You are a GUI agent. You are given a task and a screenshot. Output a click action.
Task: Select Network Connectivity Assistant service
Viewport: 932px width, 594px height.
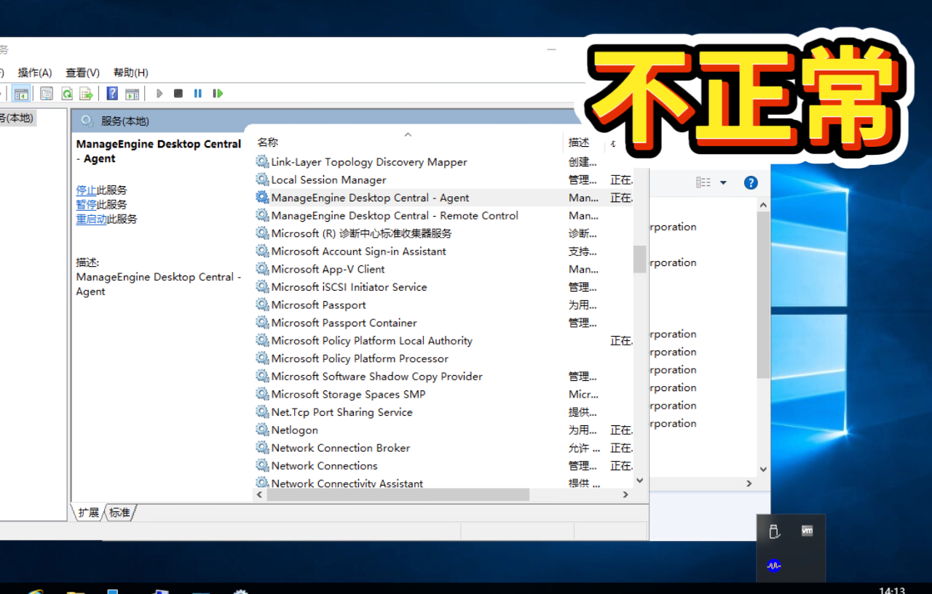coord(347,483)
